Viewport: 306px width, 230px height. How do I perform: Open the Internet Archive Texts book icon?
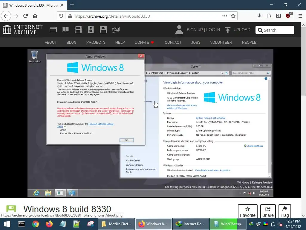coord(65,30)
